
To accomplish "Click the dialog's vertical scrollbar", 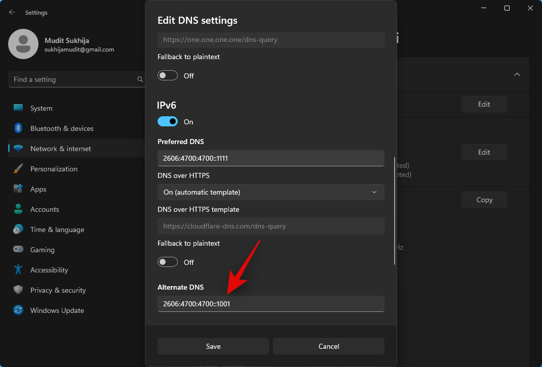I will (395, 210).
